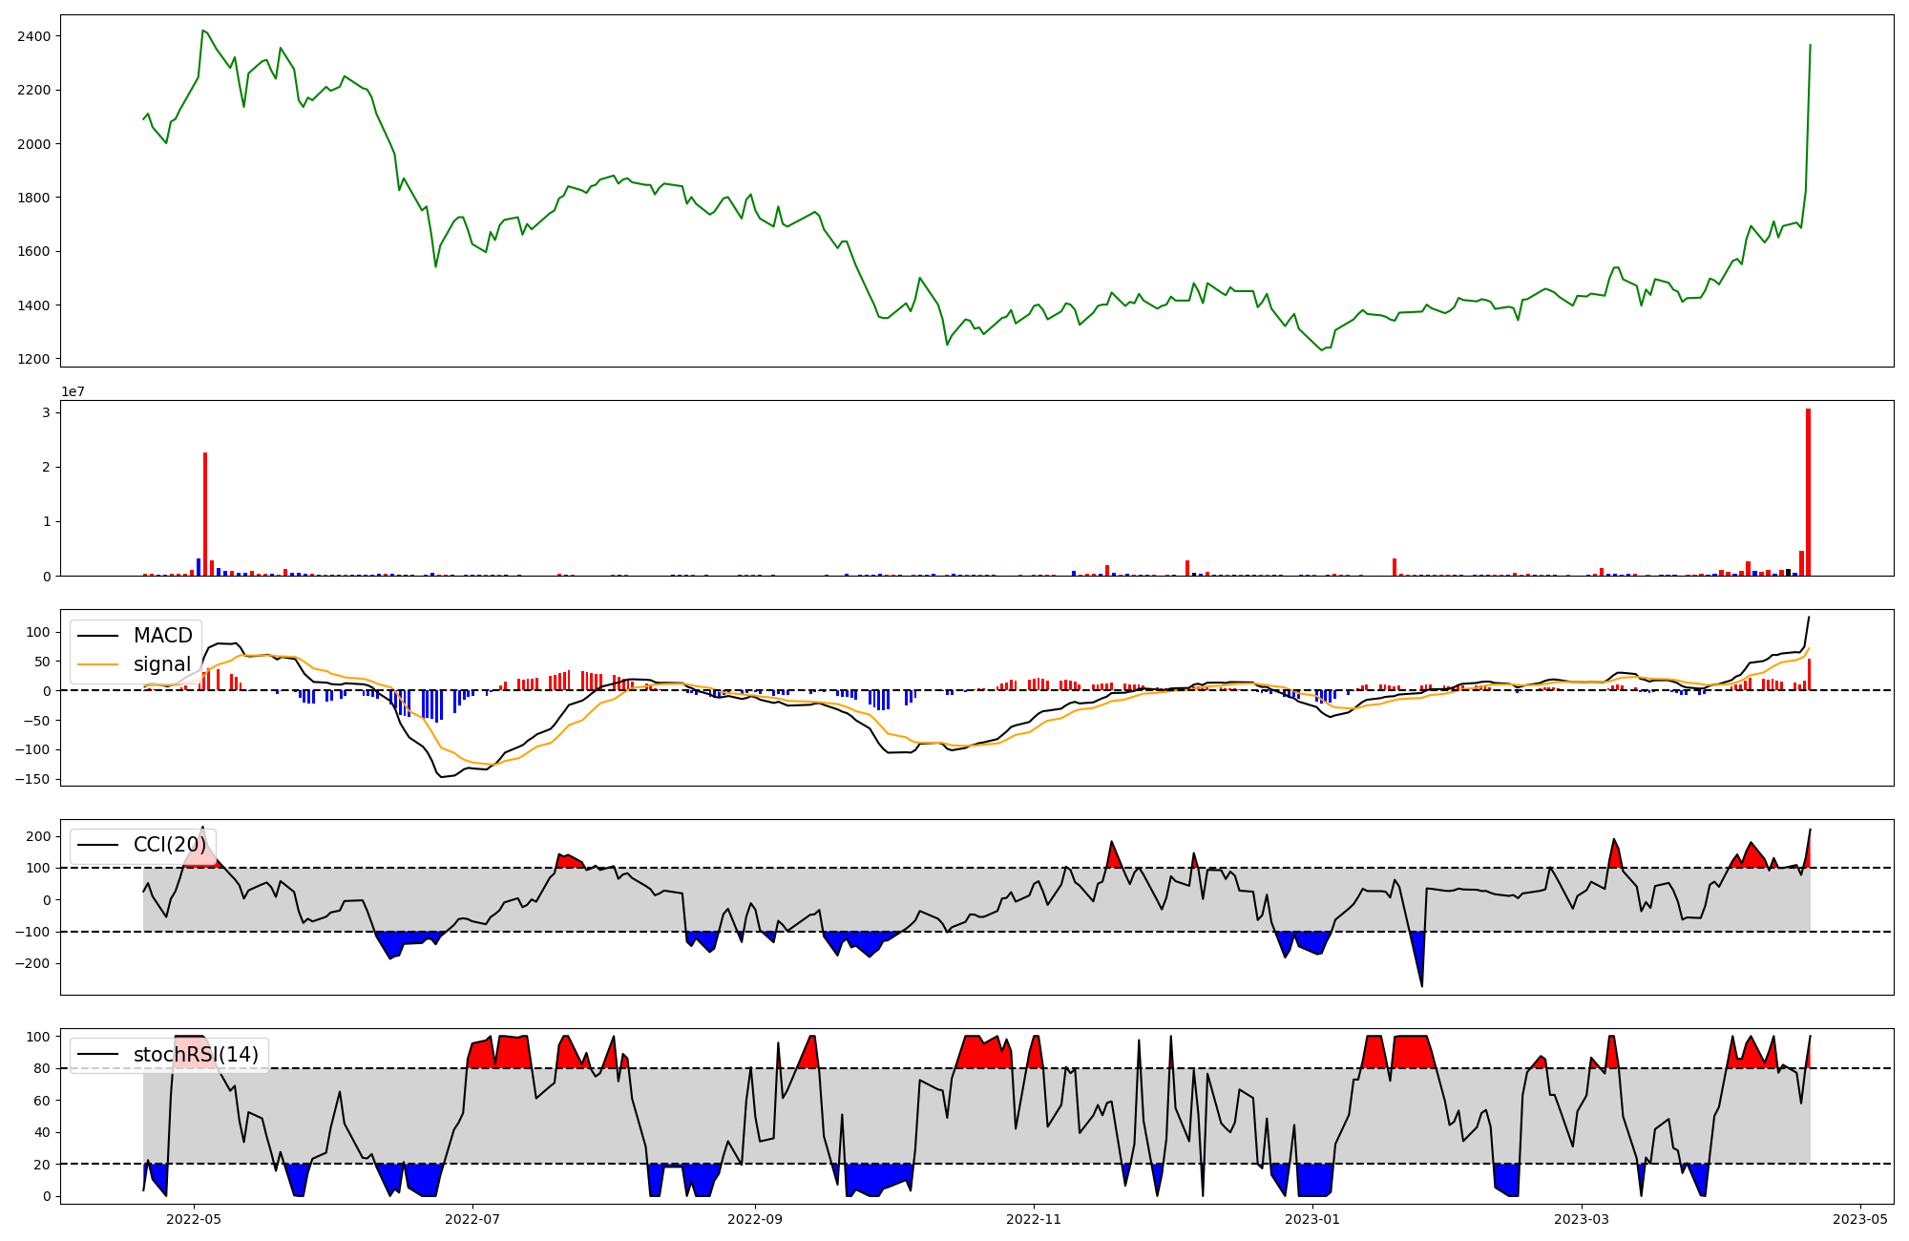This screenshot has width=1909, height=1241.
Task: Click the 2 tick on the volume axis
Action: click(46, 468)
